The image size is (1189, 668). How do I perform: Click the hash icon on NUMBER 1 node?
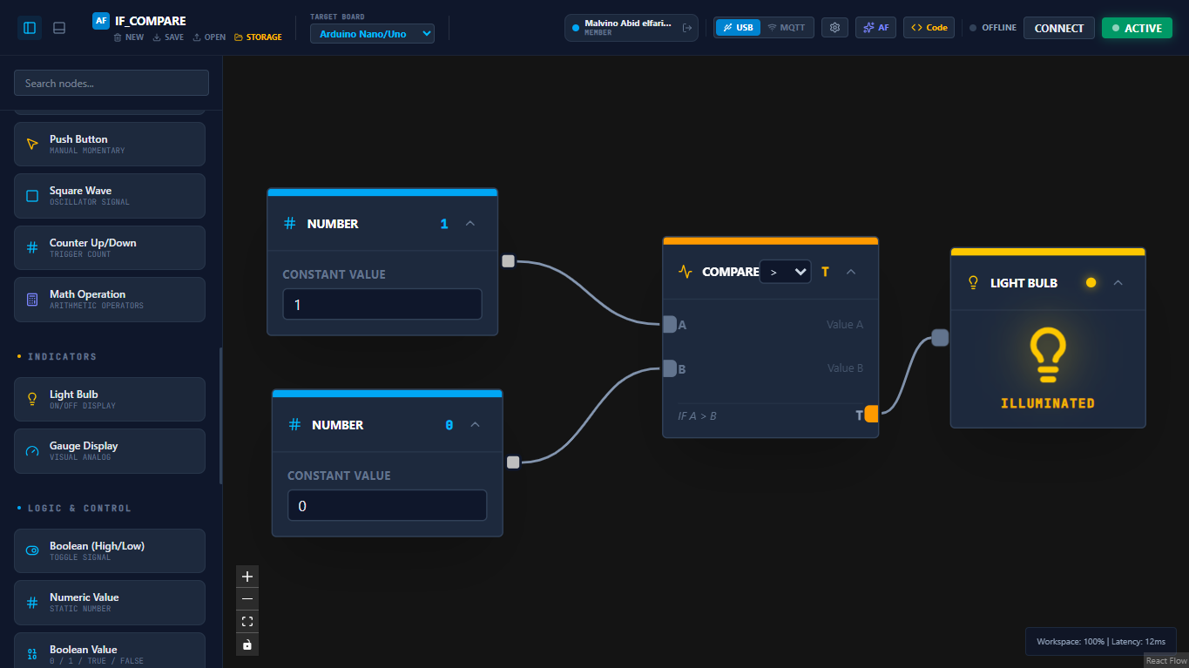(x=290, y=224)
